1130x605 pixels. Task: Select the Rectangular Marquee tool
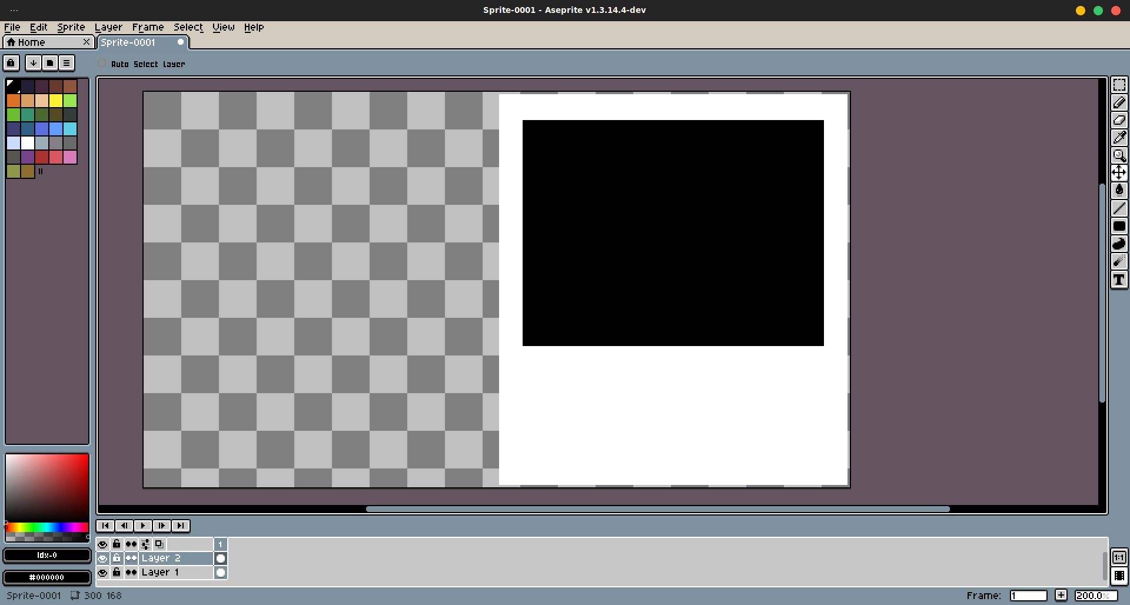(x=1119, y=85)
